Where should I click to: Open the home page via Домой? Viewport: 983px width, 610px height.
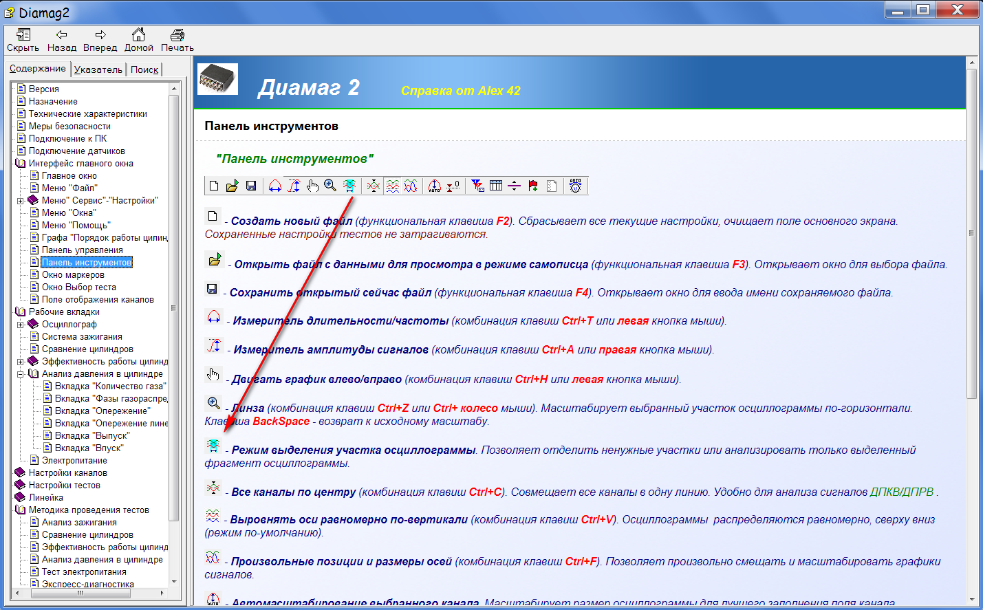pyautogui.click(x=139, y=41)
